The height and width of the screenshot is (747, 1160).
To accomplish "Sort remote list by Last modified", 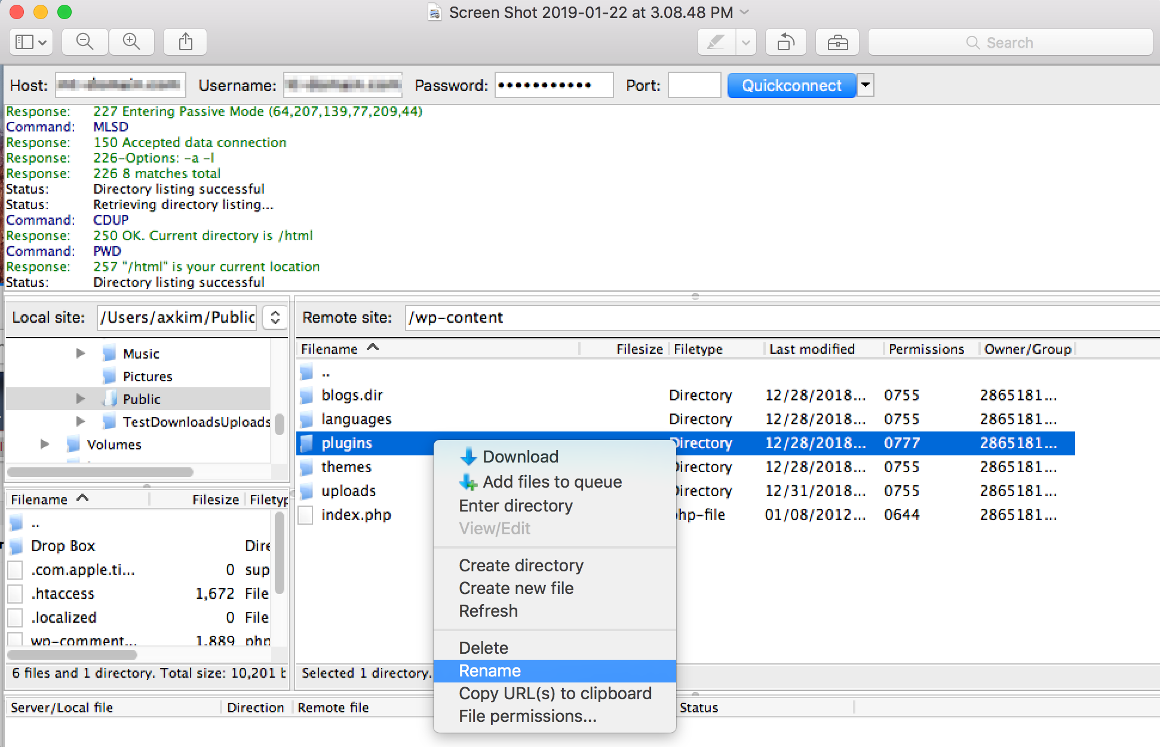I will click(x=824, y=349).
